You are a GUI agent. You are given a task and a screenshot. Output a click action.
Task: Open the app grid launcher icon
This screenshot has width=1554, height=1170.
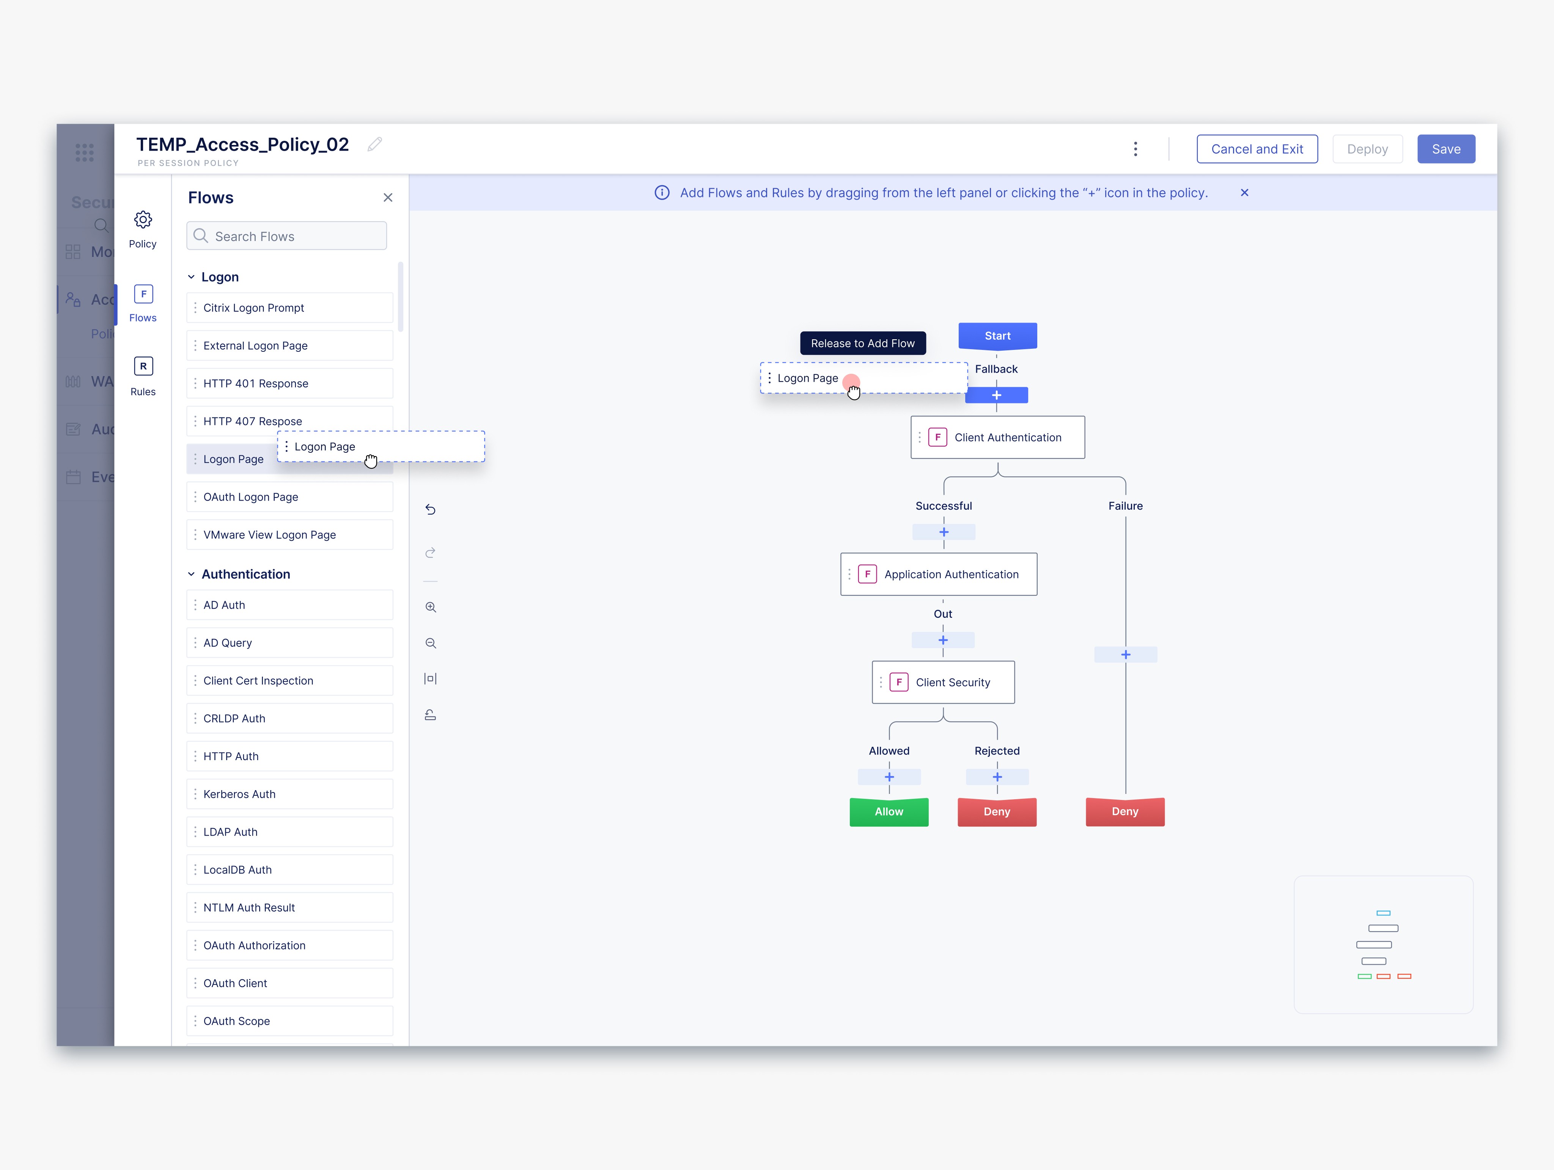click(84, 153)
